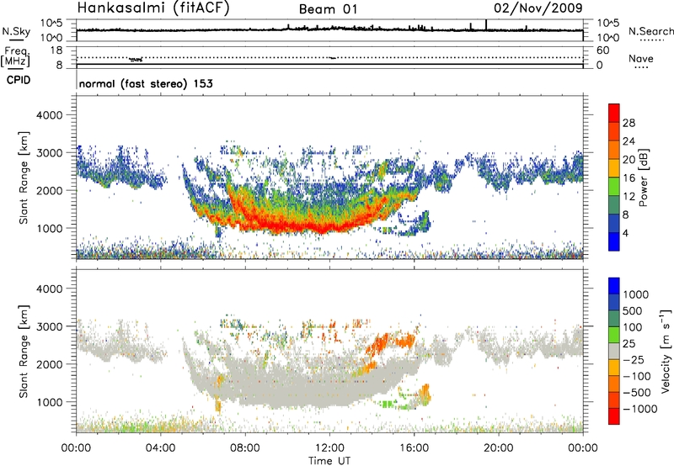Viewport: 674px width, 466px height.
Task: Click velocity scale value '-1000'
Action: 640,409
